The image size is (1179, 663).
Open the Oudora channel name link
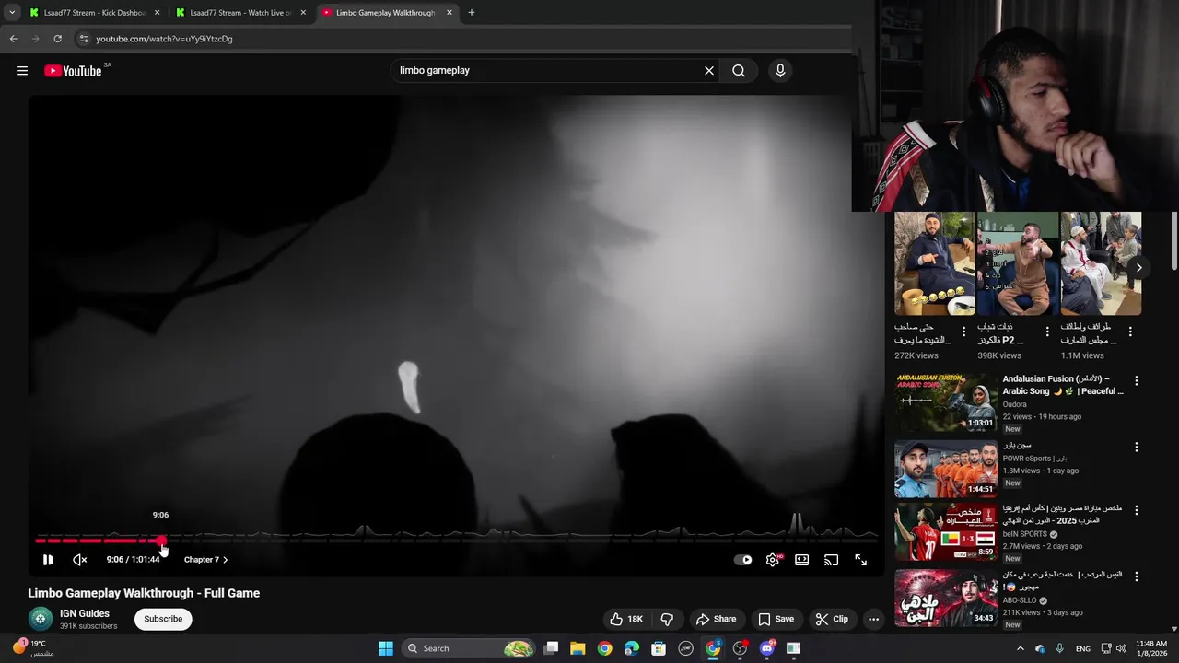pyautogui.click(x=1016, y=403)
